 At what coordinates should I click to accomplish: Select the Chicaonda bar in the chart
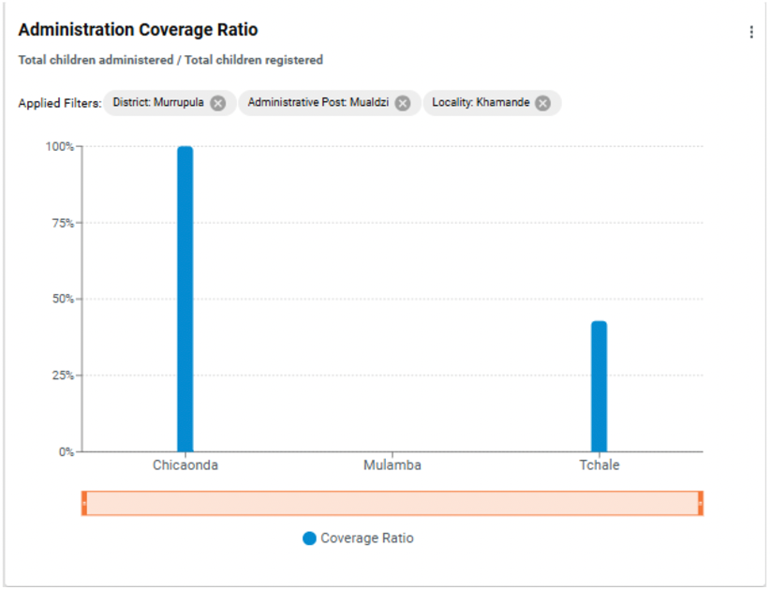pyautogui.click(x=185, y=300)
